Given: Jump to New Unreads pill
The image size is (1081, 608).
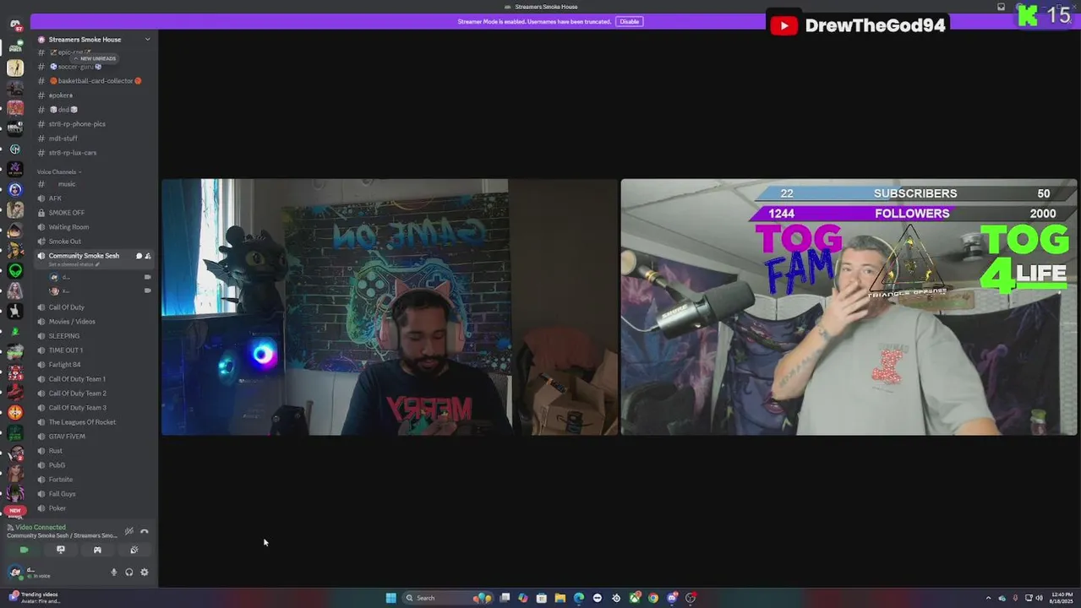Looking at the screenshot, I should (95, 58).
